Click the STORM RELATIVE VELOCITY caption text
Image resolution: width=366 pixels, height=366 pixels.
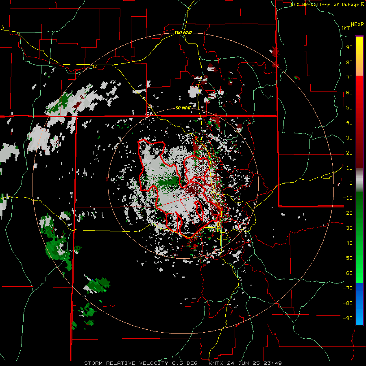point(126,363)
